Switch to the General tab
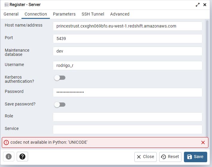The image size is (212, 167). tap(11, 14)
